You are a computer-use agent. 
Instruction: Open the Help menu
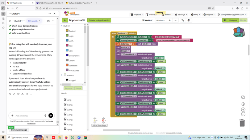click(196, 14)
